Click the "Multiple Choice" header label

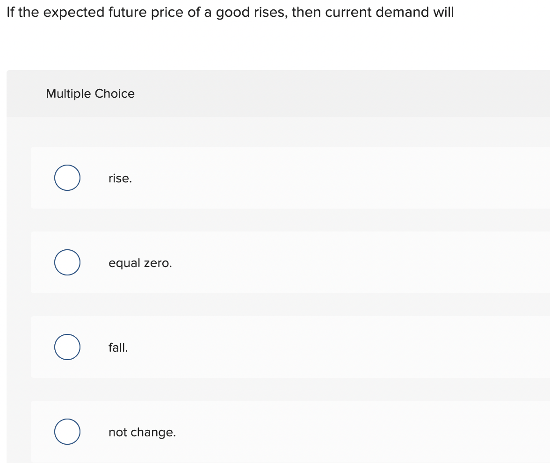(x=90, y=94)
